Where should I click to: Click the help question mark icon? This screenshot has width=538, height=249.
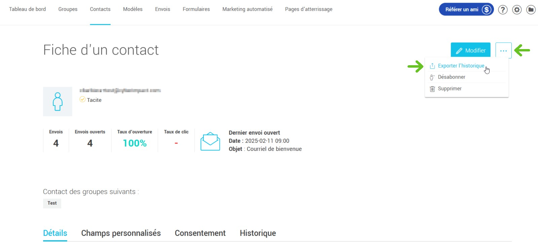tap(503, 10)
